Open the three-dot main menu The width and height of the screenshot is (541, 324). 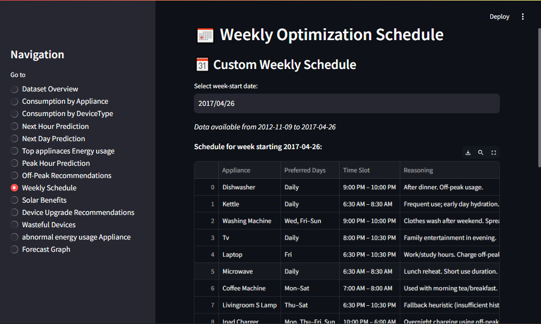523,17
